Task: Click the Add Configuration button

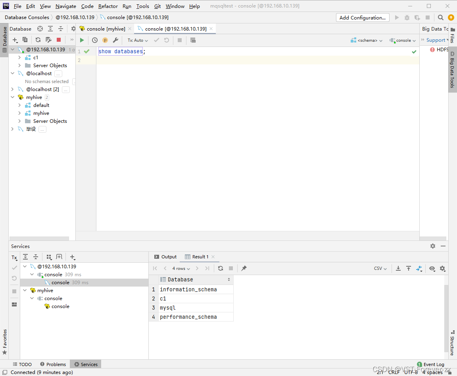Action: click(363, 17)
